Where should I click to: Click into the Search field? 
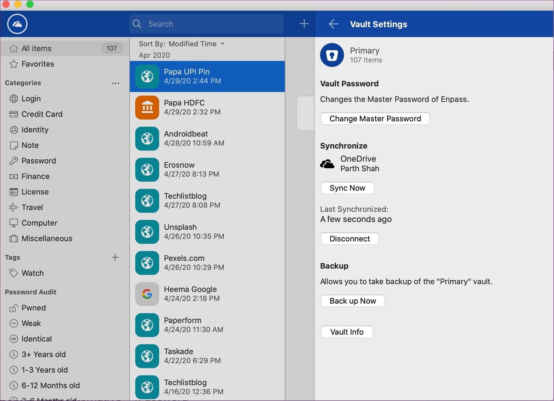pyautogui.click(x=207, y=24)
